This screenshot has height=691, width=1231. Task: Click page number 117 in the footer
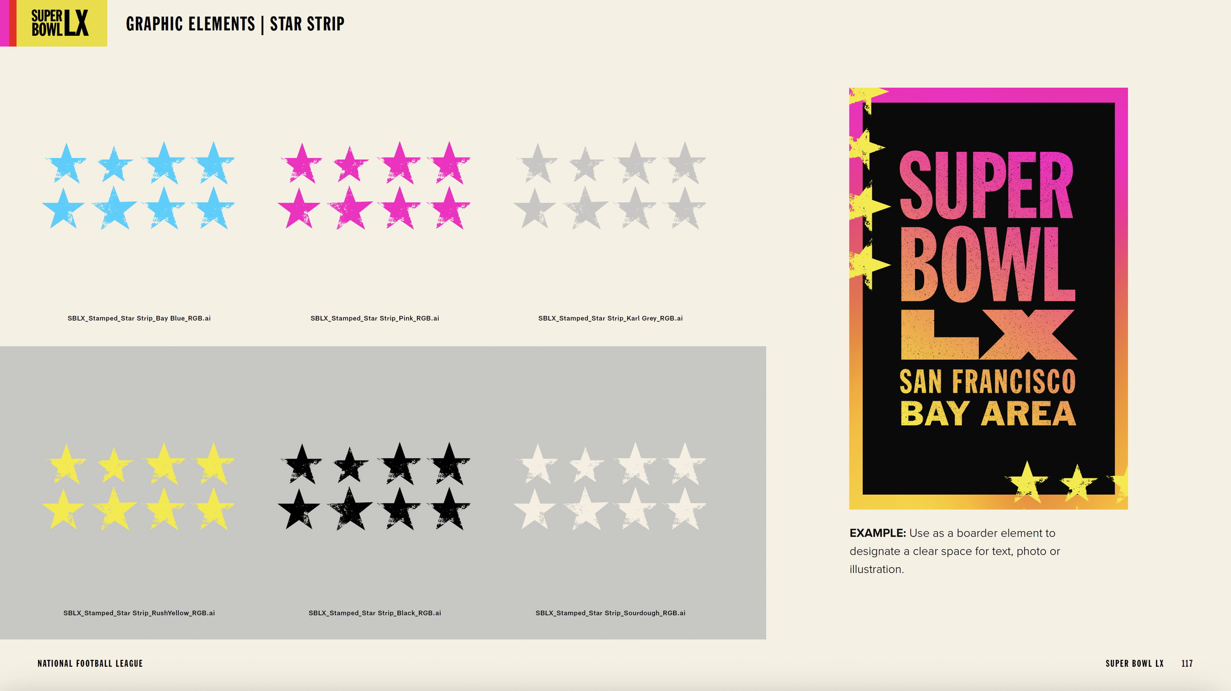pos(1187,663)
